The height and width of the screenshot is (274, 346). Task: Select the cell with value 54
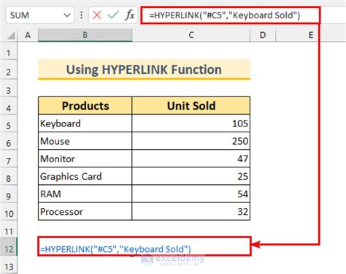[191, 194]
